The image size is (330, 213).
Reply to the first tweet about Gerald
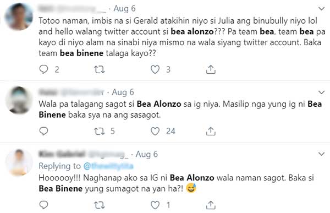[x=44, y=69]
